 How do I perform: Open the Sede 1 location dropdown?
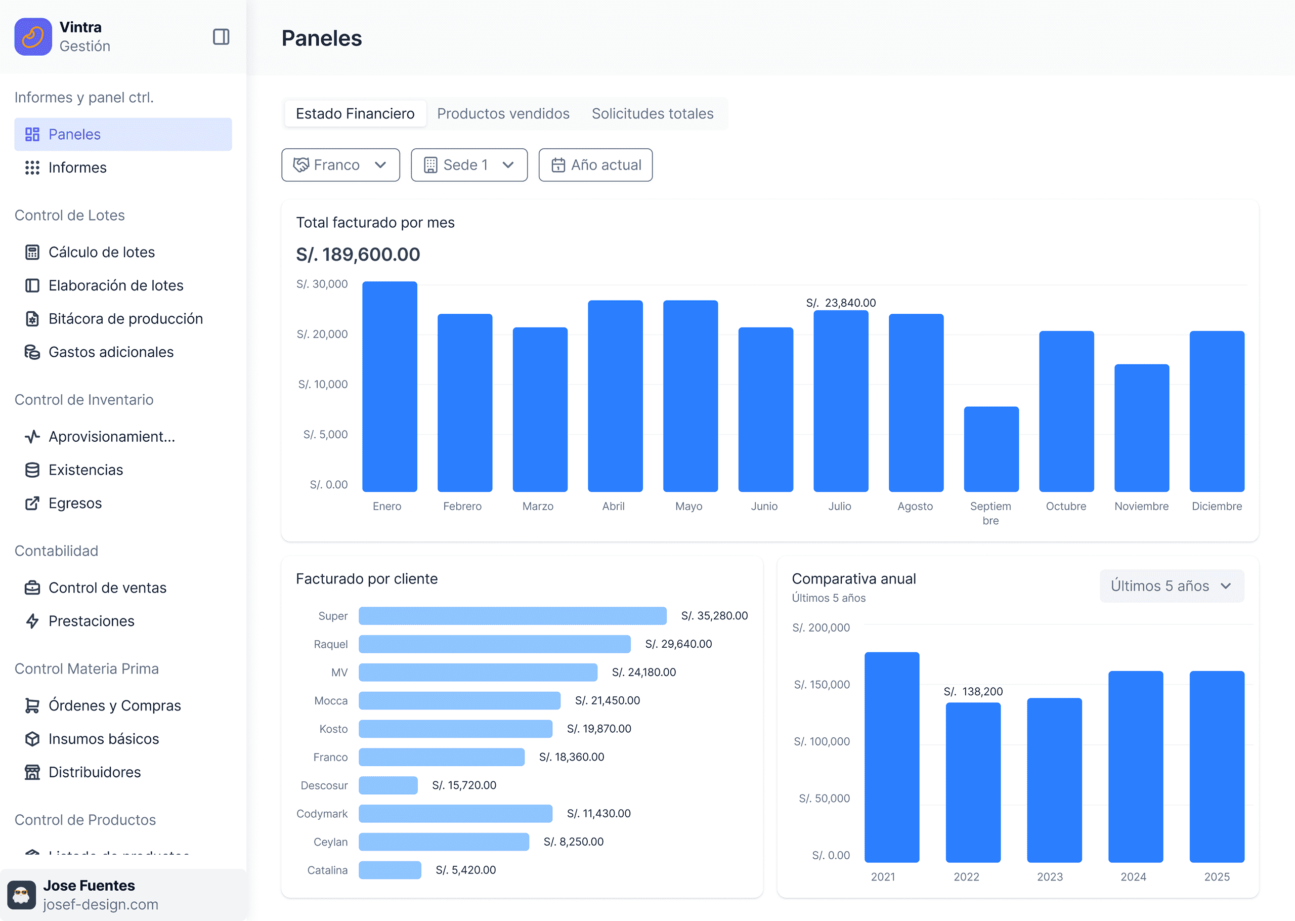[x=469, y=165]
